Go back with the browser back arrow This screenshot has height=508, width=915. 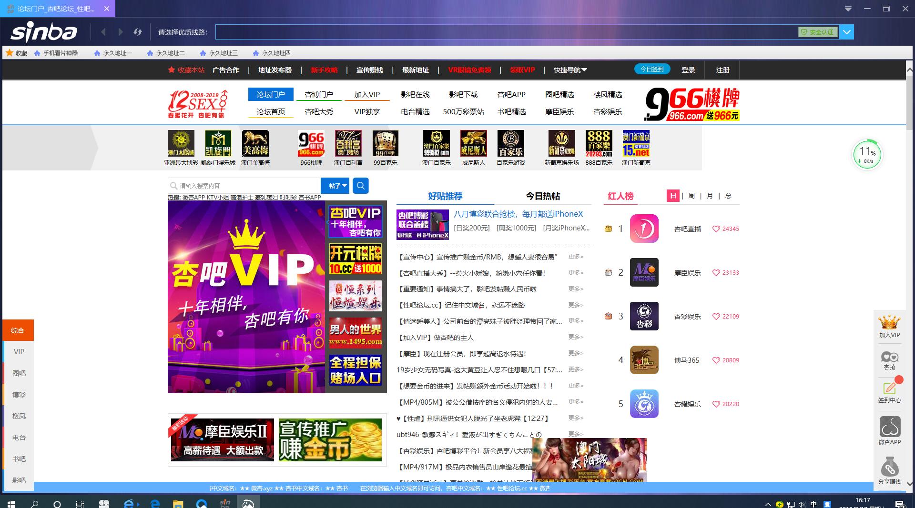click(103, 32)
